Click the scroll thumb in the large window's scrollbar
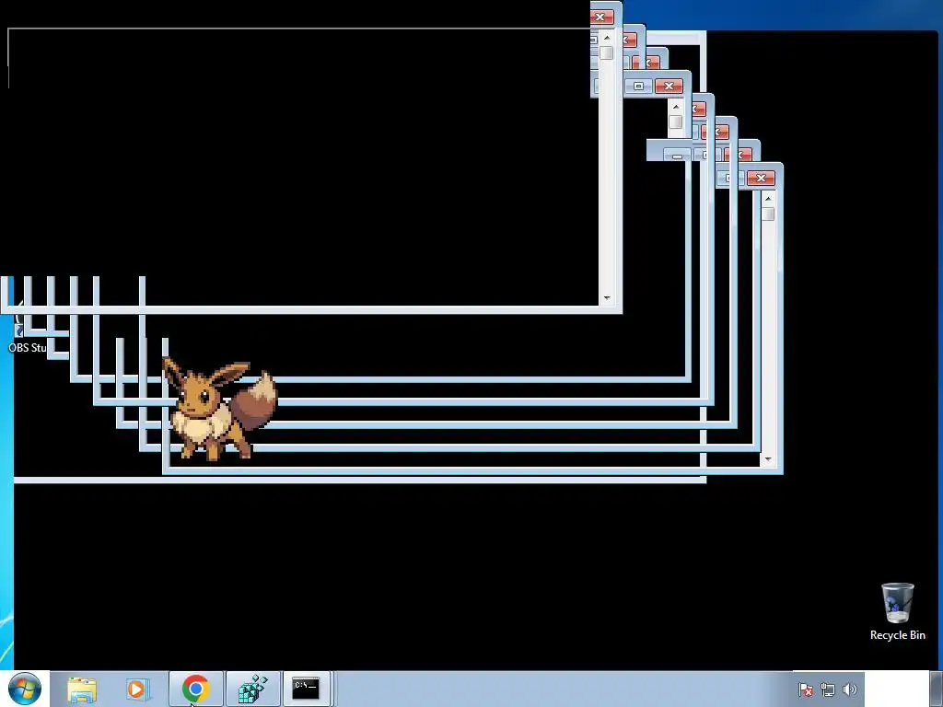Screen dimensions: 943x707 point(607,52)
